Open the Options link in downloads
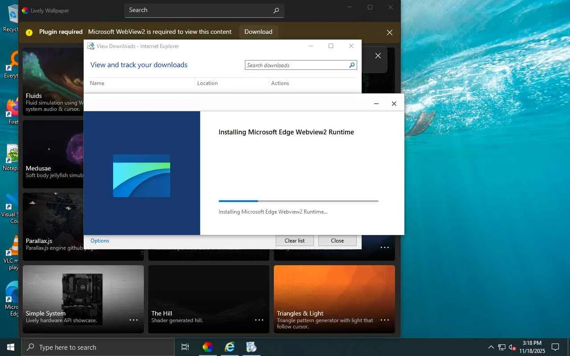The image size is (570, 356). point(100,241)
